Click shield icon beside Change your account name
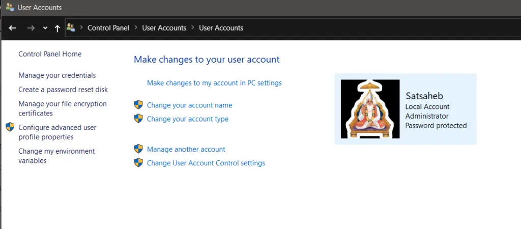 point(138,105)
